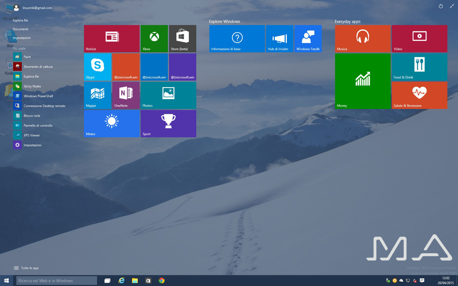The height and width of the screenshot is (286, 458).
Task: Open Blocco note
Action: [27, 116]
